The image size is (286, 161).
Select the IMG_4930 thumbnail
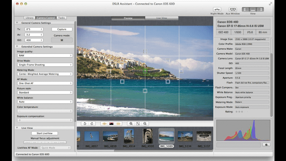coord(148,136)
